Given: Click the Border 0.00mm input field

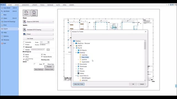Looking at the screenshot, I should (x=45, y=45).
